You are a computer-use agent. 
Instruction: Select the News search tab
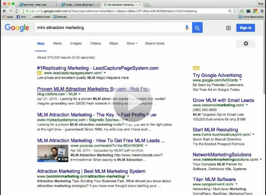click(x=57, y=43)
